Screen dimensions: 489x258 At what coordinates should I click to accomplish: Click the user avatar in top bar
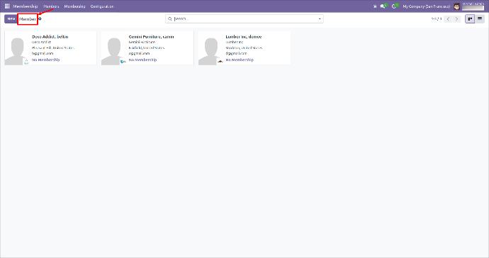coord(456,6)
